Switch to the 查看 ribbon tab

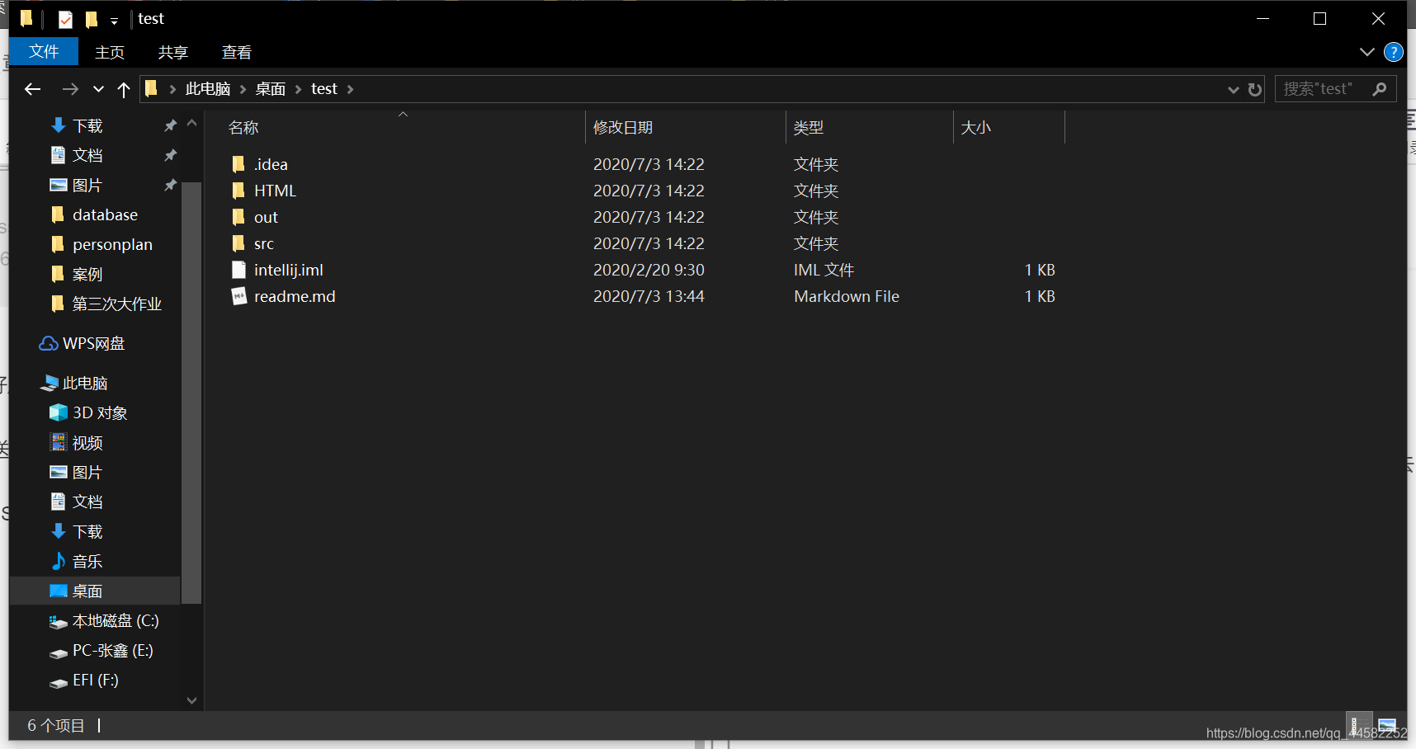(x=237, y=52)
